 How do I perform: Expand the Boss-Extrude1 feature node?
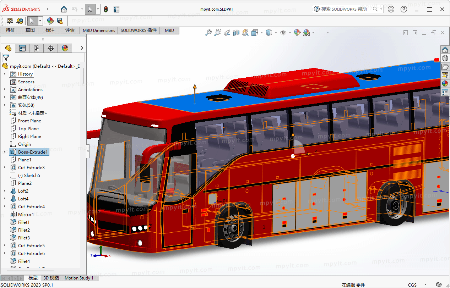point(5,152)
